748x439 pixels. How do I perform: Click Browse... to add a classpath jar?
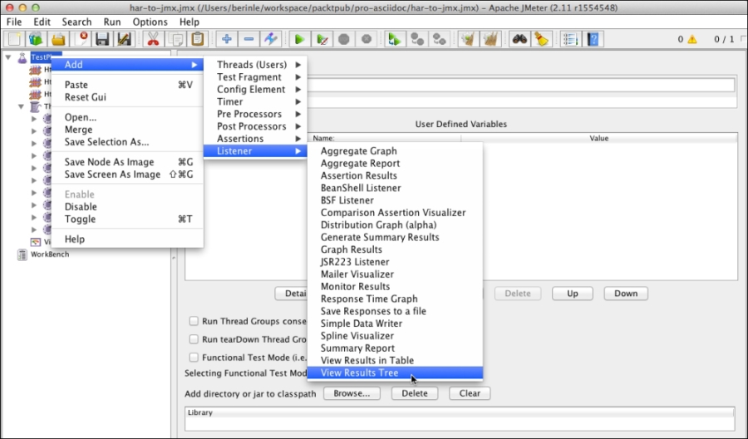[352, 393]
